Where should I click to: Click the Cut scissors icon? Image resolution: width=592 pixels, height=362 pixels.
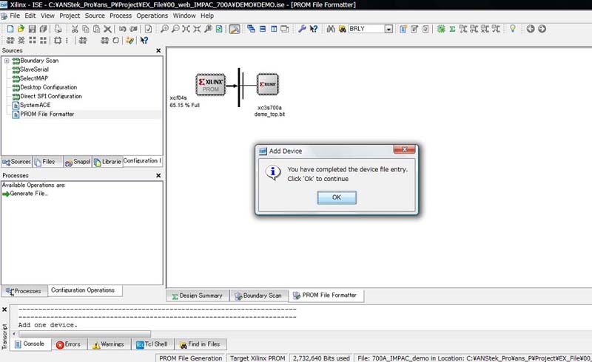[75, 29]
